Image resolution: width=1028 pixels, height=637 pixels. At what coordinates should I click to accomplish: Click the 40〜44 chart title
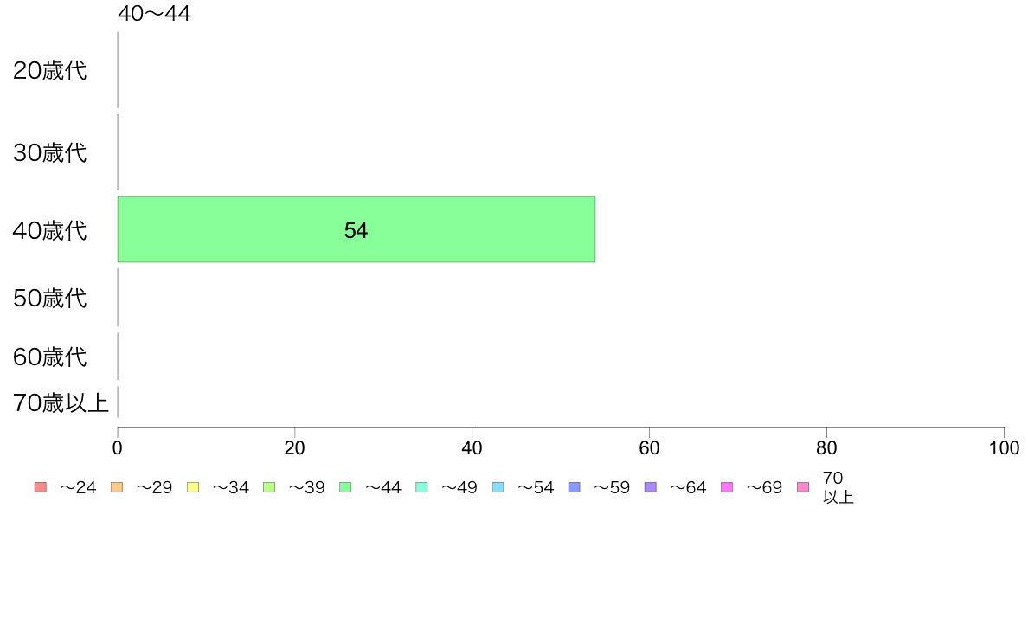155,13
